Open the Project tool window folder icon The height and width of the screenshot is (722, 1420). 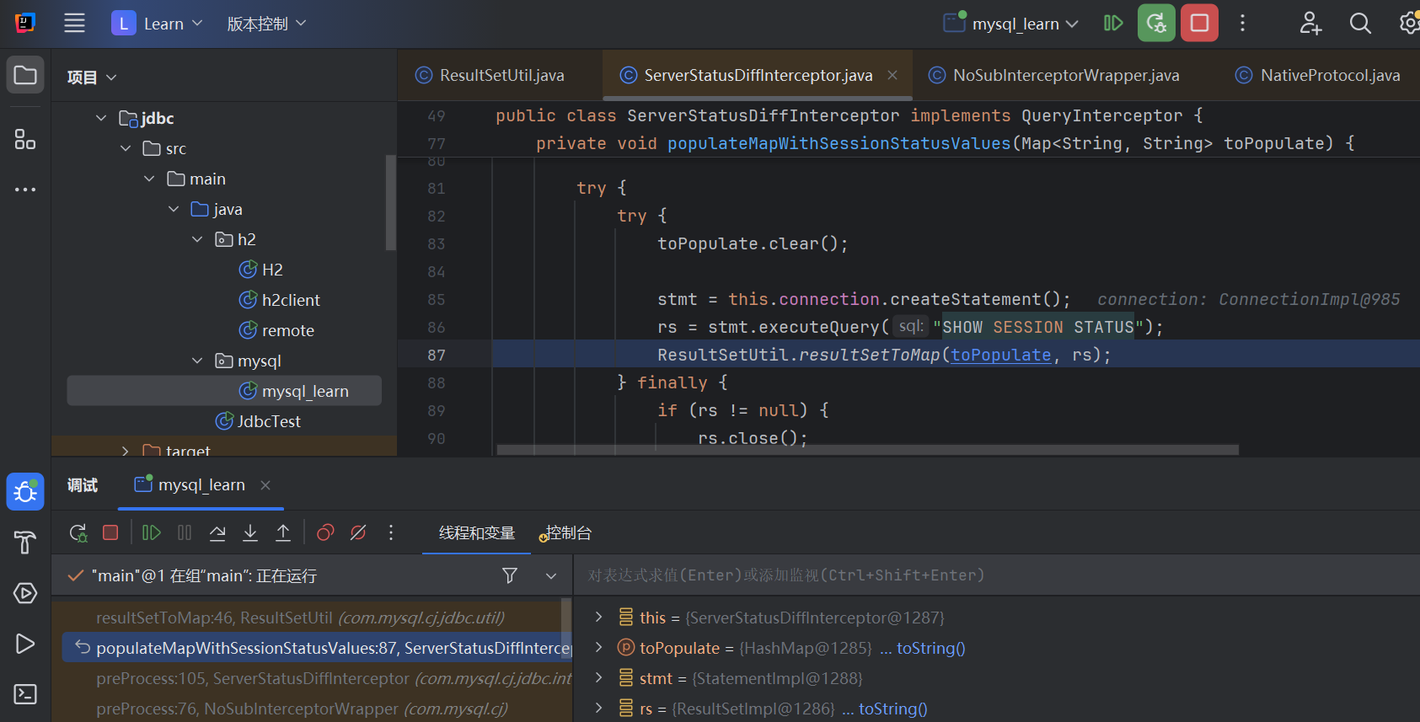[25, 75]
